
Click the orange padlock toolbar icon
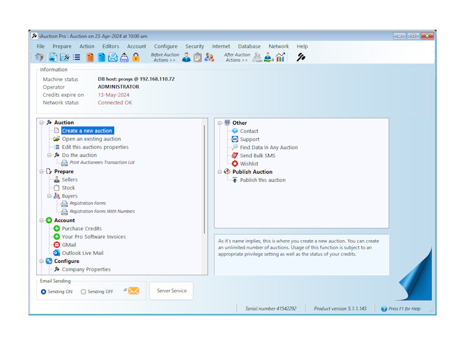[136, 57]
